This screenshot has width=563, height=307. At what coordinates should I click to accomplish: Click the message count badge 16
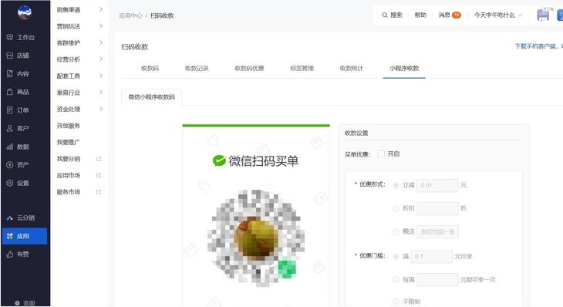457,15
